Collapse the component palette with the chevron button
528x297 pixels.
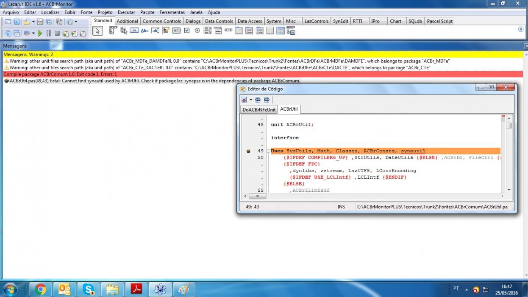(x=521, y=29)
